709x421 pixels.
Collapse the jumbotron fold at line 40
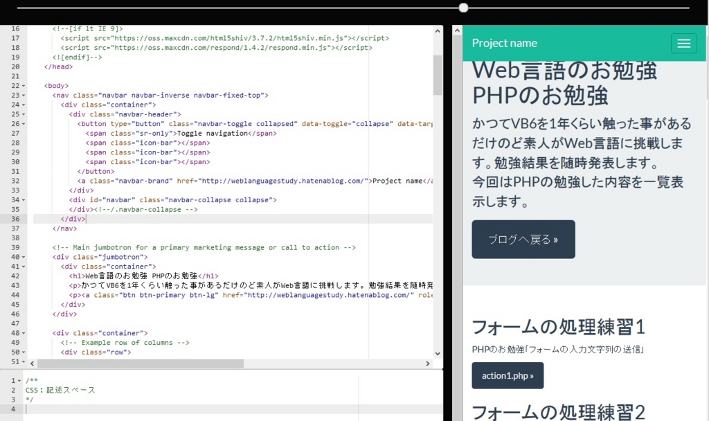coord(24,257)
